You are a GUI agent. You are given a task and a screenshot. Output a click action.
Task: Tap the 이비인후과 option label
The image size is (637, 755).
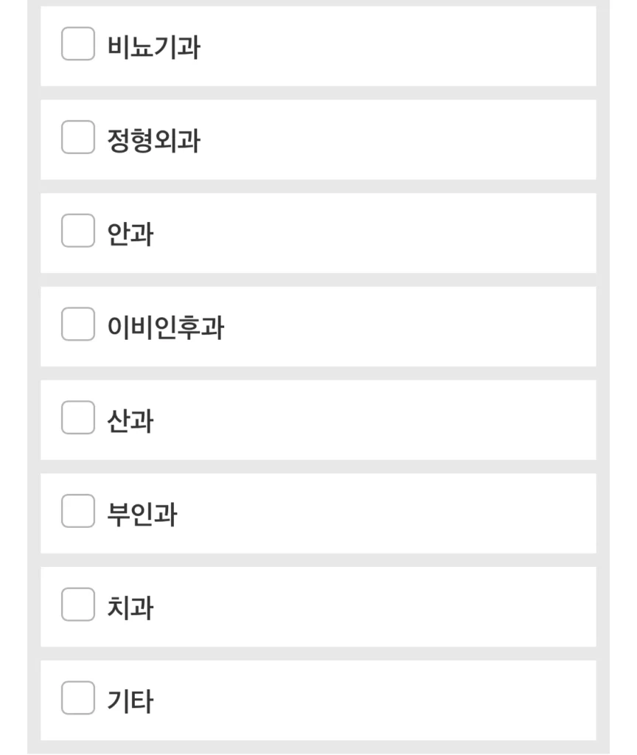(x=166, y=327)
